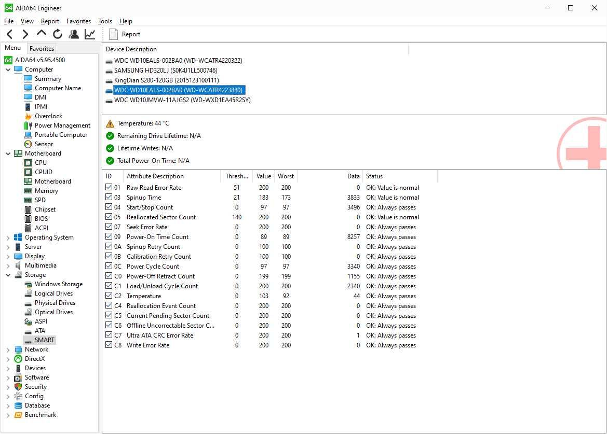
Task: Toggle the Seek Error Rate checkbox
Action: (109, 227)
